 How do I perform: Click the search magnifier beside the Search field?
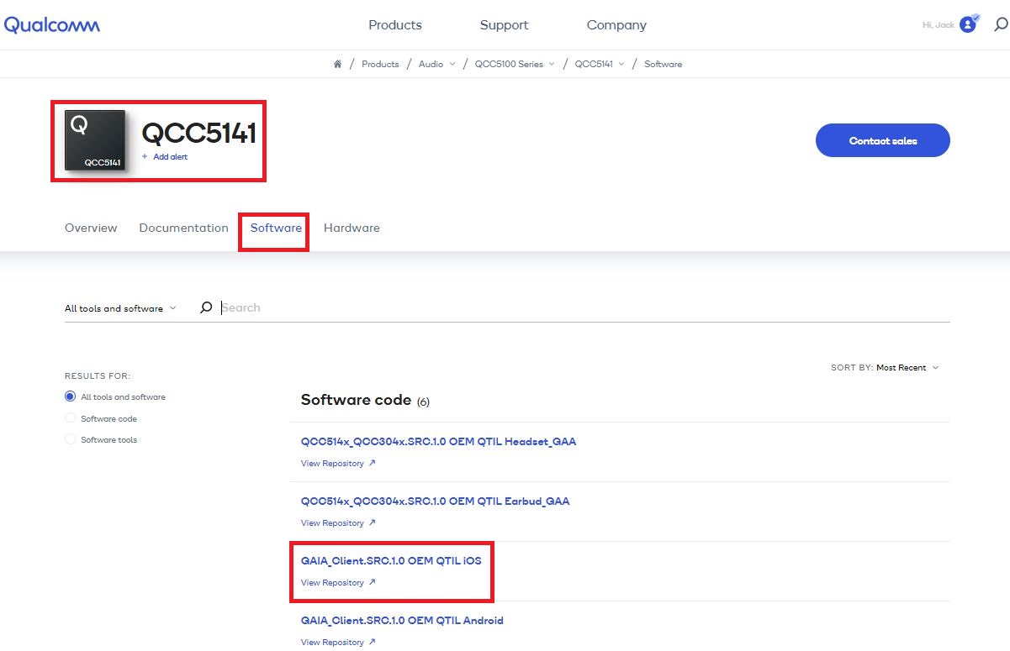point(206,308)
